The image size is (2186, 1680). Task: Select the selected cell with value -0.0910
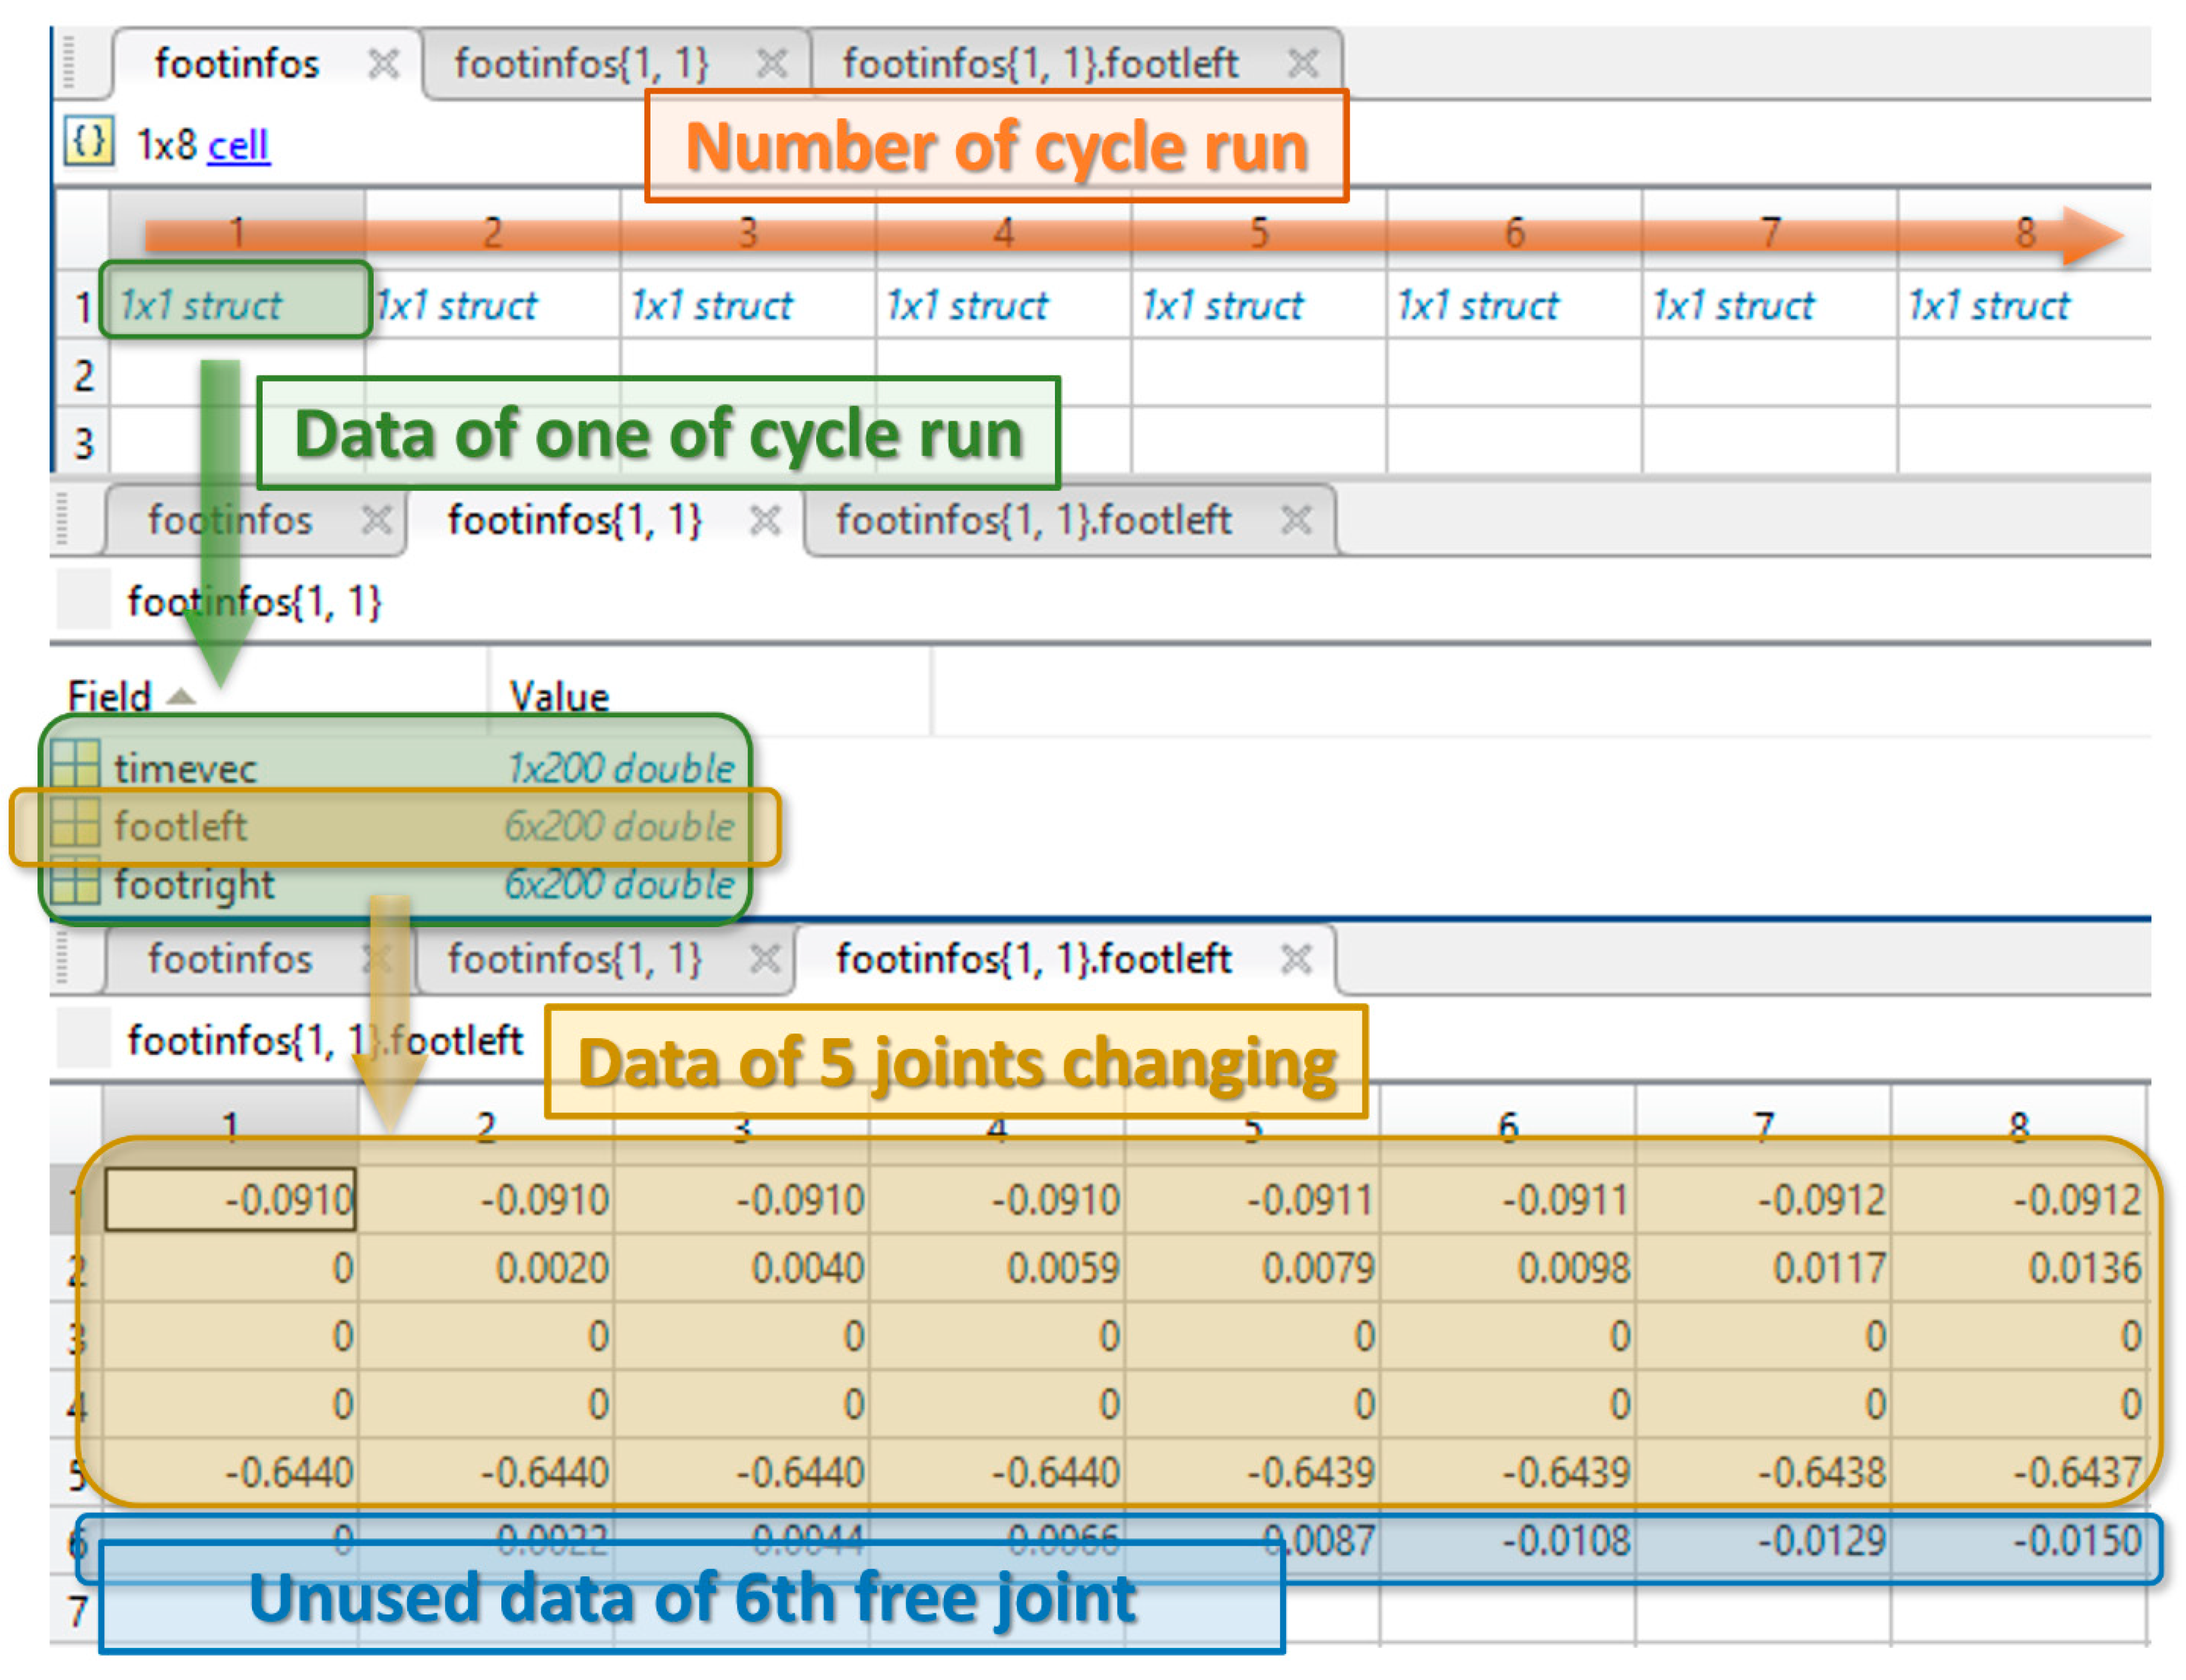point(231,1198)
